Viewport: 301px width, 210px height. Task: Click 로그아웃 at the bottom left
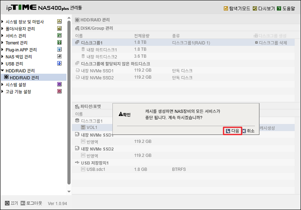click(31, 203)
